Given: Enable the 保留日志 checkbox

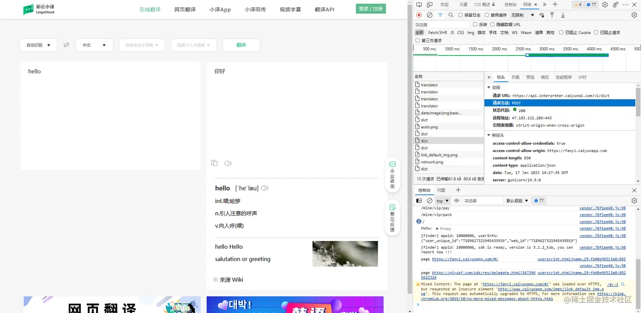Looking at the screenshot, I should pos(460,15).
